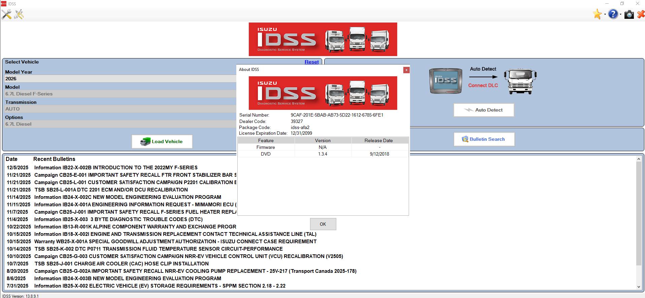Take a screenshot with the camera icon

pyautogui.click(x=629, y=14)
